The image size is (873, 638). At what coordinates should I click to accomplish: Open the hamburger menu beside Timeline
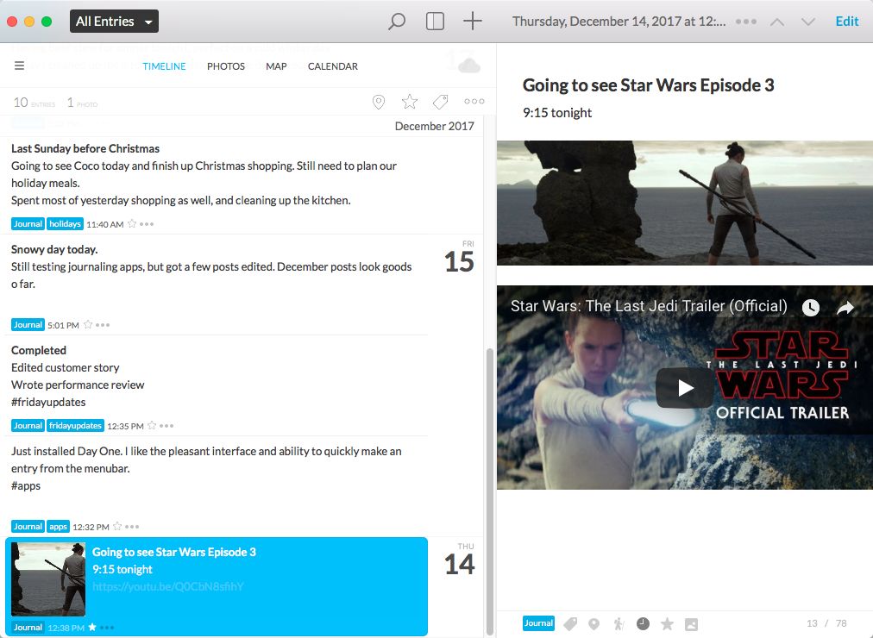click(x=19, y=66)
